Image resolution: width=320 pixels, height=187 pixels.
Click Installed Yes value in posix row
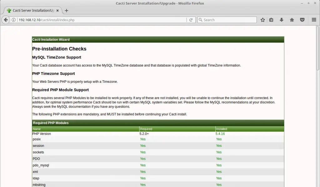[219, 139]
